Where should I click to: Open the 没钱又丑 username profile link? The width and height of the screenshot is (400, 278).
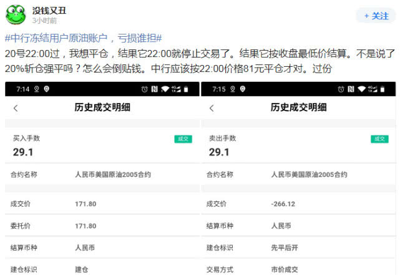tap(50, 10)
